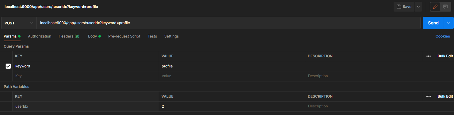The height and width of the screenshot is (115, 454).
Task: Click the userIdx value field
Action: point(232,106)
